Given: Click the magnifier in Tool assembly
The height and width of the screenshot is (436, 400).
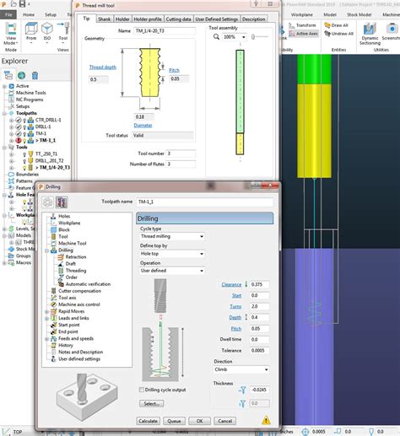Looking at the screenshot, I should [x=216, y=37].
